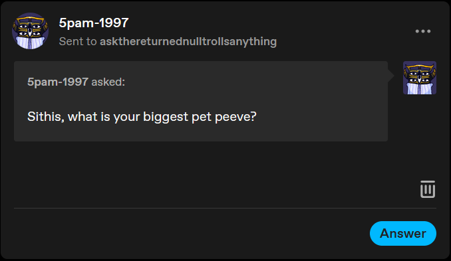Screen dimensions: 451x261
Task: Click the small avatar beside the ask bubble
Action: [419, 78]
